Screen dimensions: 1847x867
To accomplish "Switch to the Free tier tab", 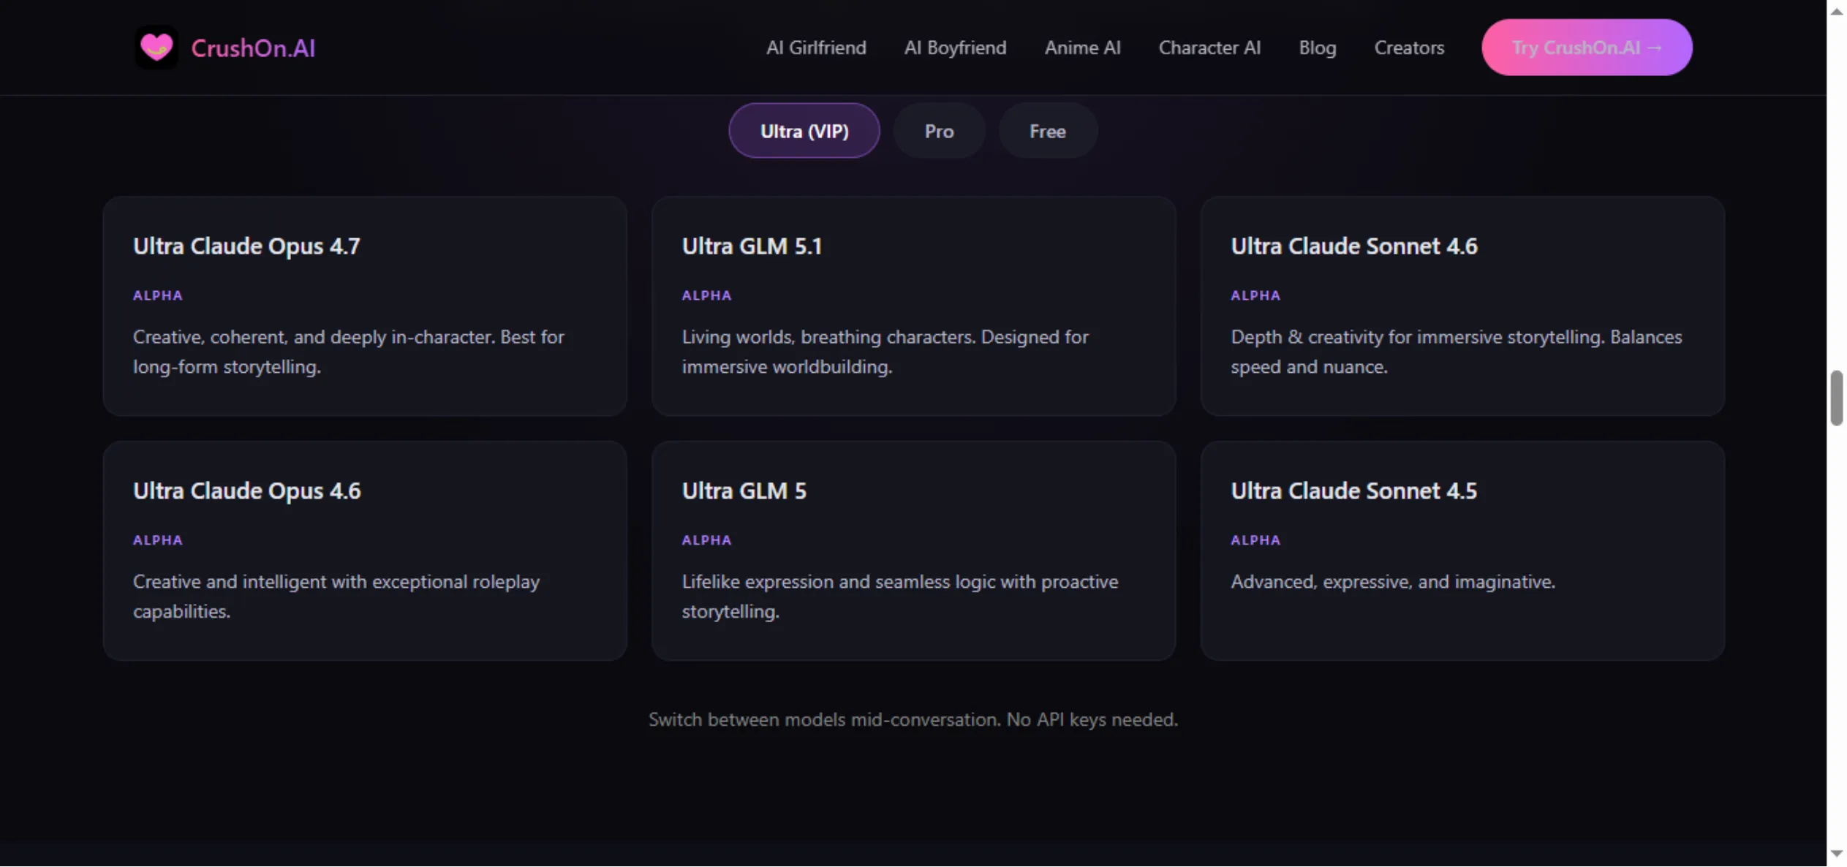I will coord(1047,131).
